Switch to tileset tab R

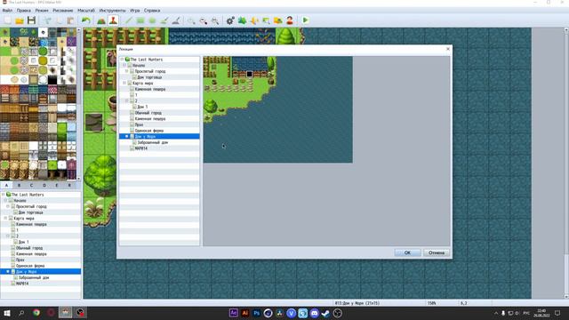(69, 185)
